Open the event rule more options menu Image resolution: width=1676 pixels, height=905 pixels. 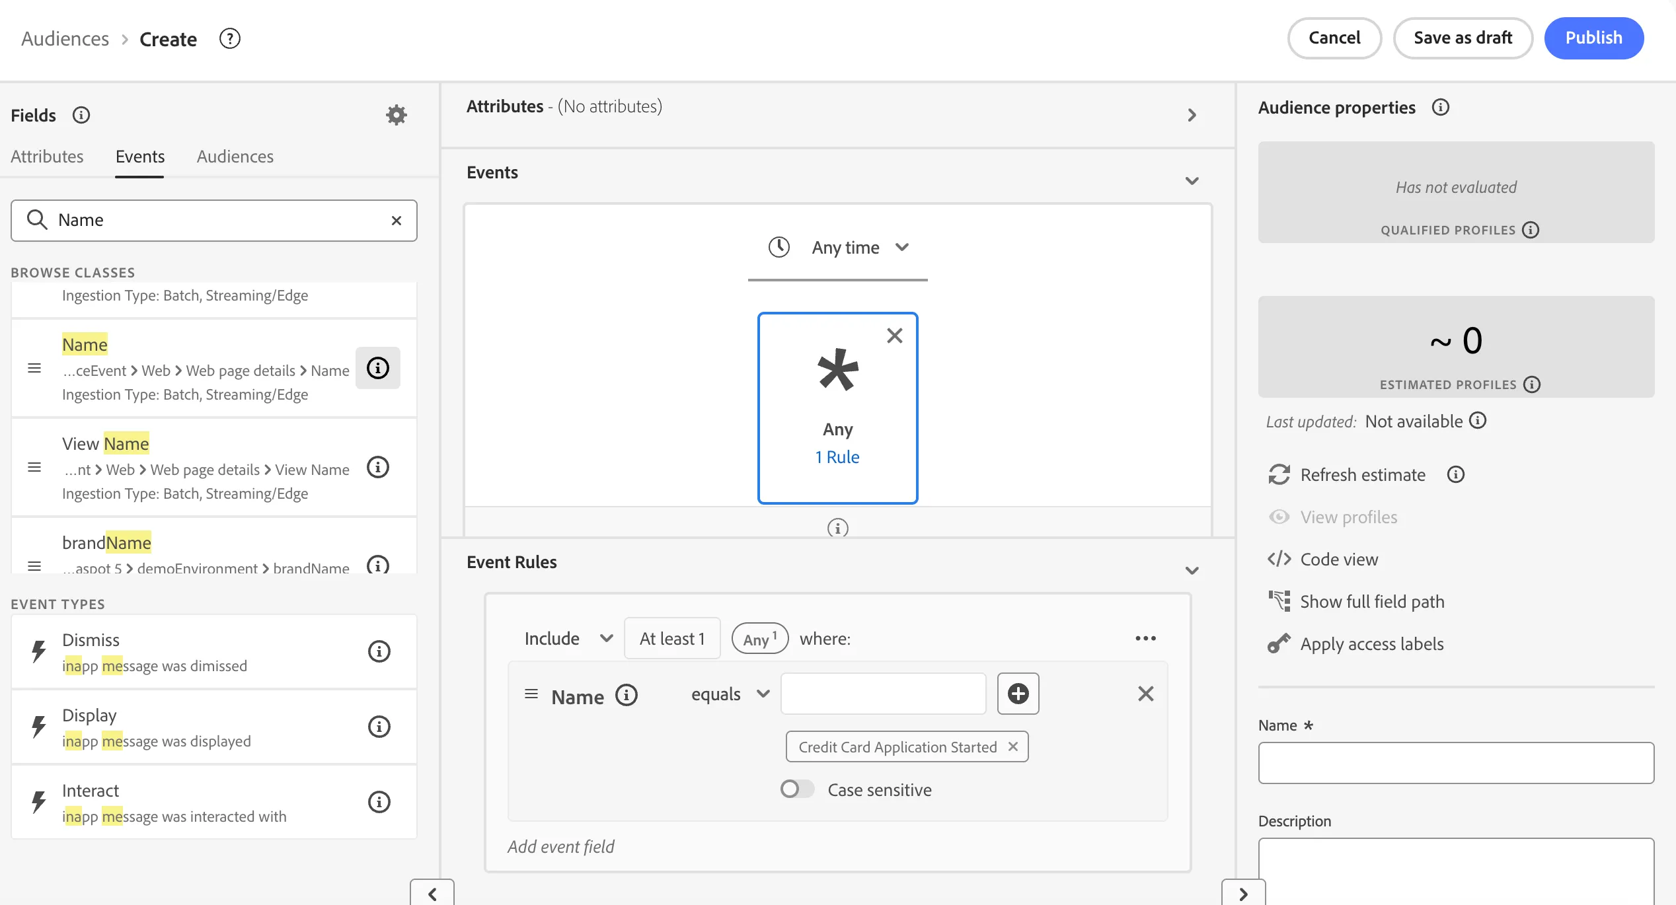[x=1145, y=638]
